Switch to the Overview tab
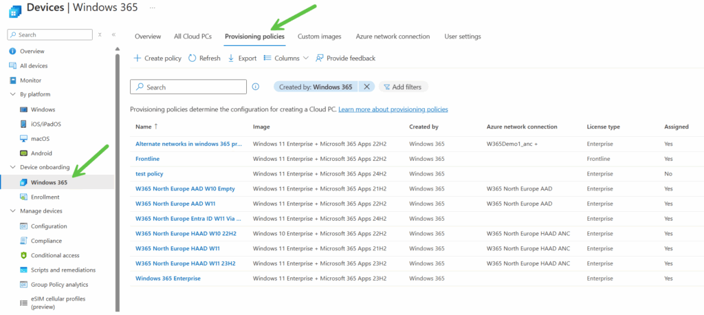The image size is (704, 315). click(148, 36)
